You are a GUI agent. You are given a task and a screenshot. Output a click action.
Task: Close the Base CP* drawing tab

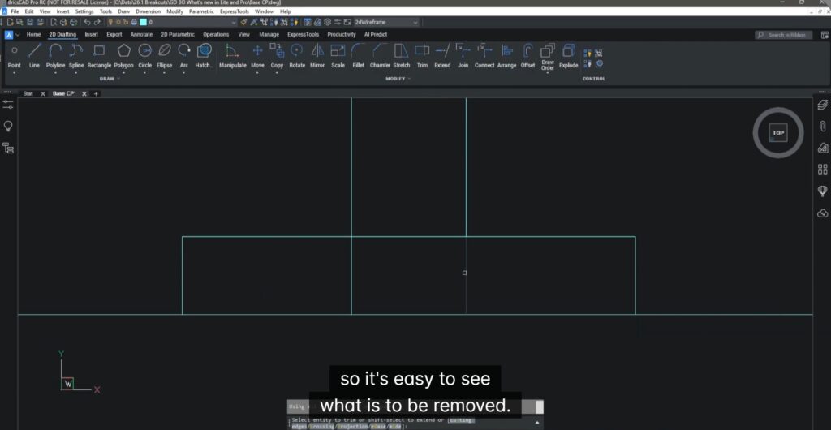84,94
